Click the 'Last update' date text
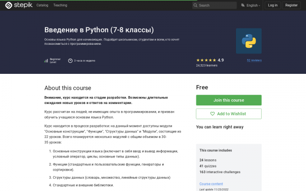Image resolution: width=306 pixels, height=191 pixels. (214, 189)
